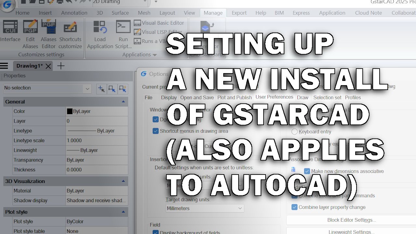This screenshot has height=234, width=416.
Task: Open the Visual Basic Editor
Action: tap(159, 23)
